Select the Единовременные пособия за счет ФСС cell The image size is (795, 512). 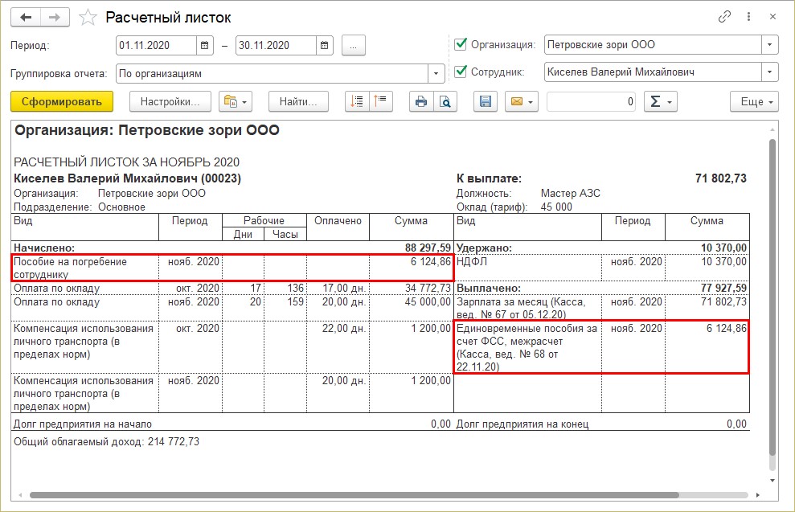coord(528,347)
